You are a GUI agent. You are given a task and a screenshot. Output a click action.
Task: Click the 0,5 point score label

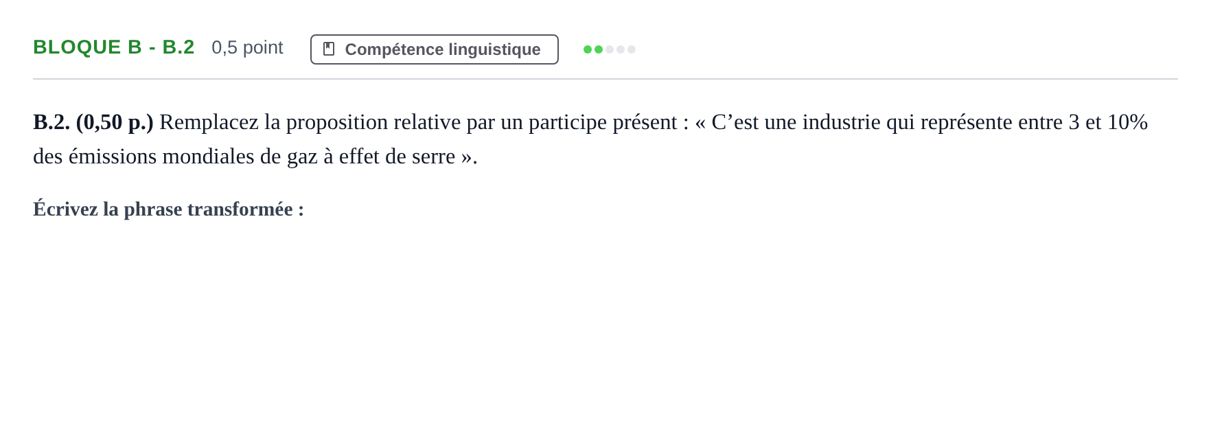click(x=247, y=47)
